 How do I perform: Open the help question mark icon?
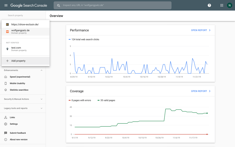pyautogui.click(x=209, y=6)
